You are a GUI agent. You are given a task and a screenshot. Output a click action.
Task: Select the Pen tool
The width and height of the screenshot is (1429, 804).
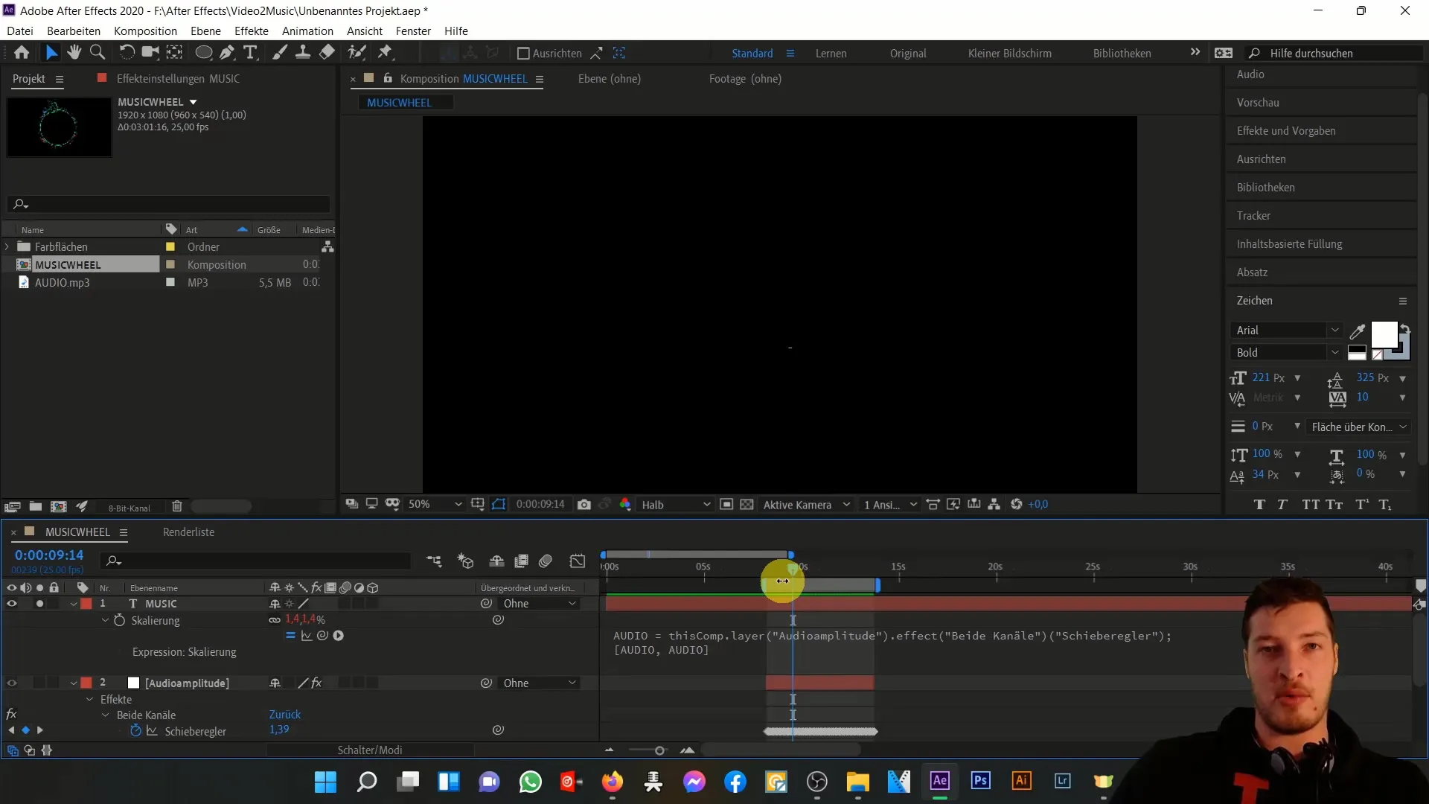click(x=227, y=52)
